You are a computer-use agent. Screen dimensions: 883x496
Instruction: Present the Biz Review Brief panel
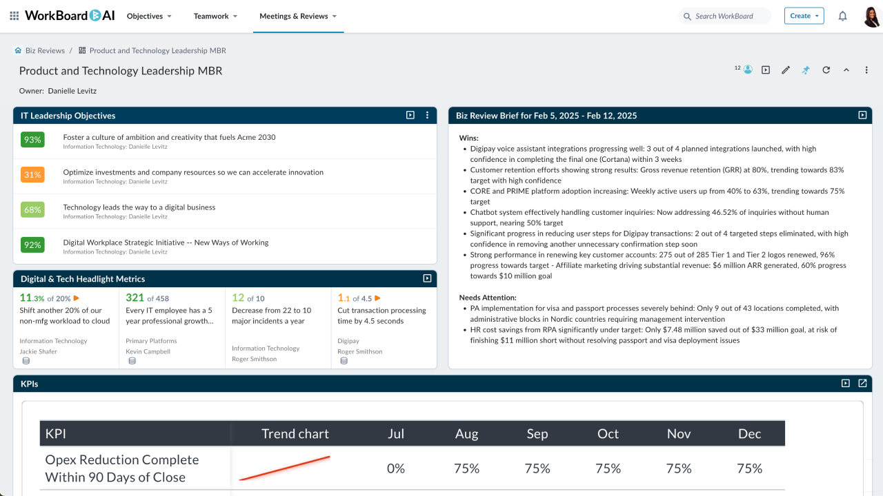pyautogui.click(x=862, y=115)
